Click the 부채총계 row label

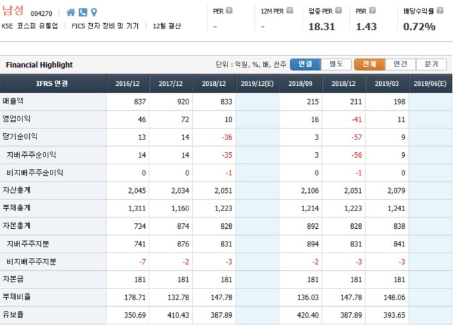click(x=16, y=208)
